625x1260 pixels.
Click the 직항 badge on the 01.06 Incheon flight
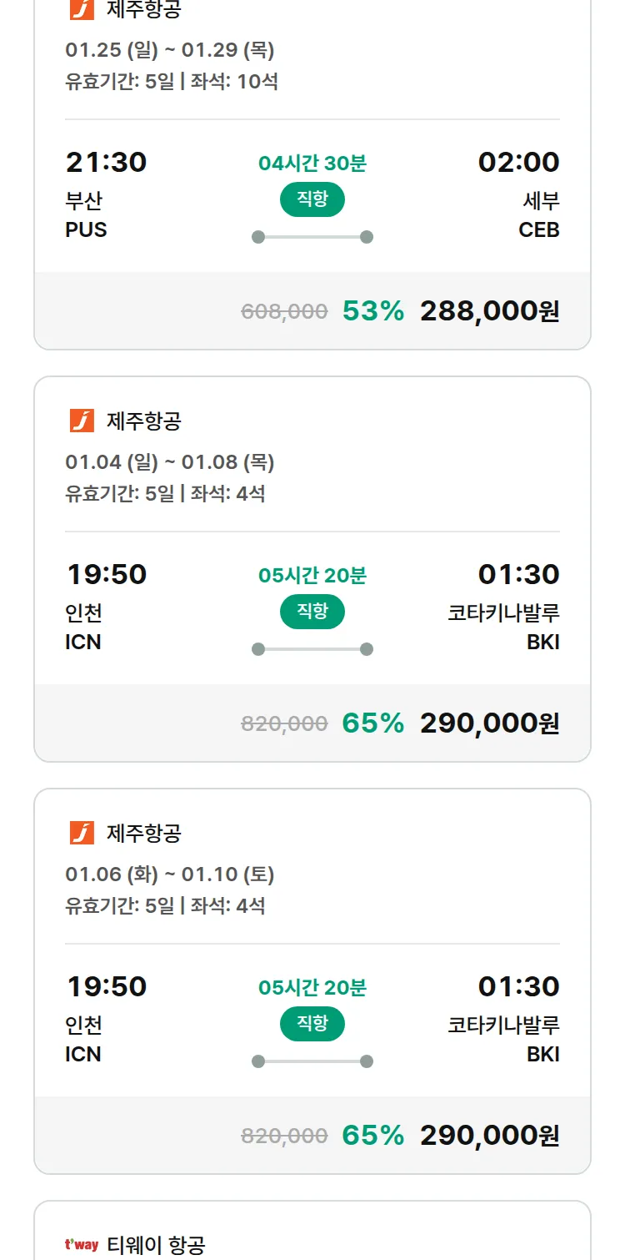[x=312, y=1024]
